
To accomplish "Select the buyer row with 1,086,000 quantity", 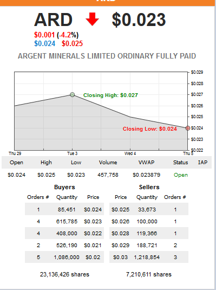I will [x=64, y=257].
